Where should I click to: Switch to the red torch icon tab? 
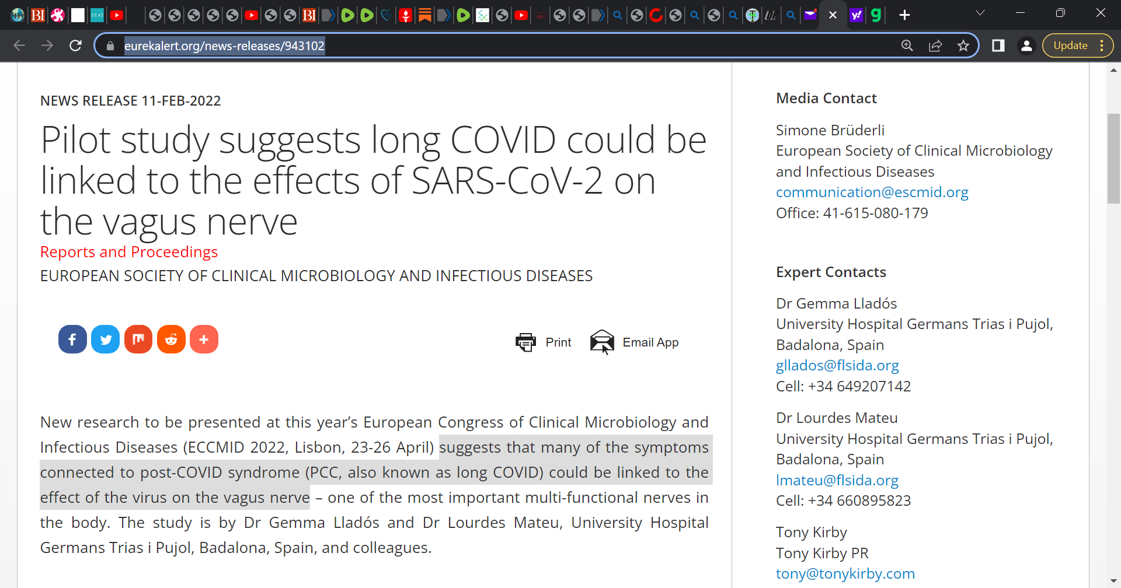[405, 15]
